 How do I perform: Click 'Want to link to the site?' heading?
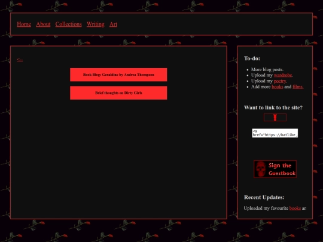[x=273, y=108]
